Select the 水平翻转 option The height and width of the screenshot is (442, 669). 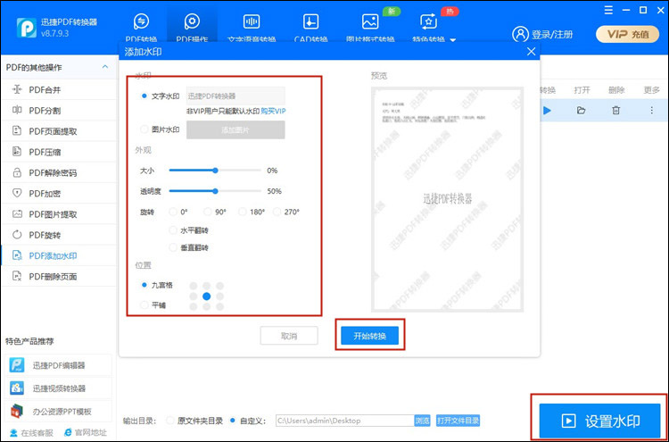(x=173, y=230)
